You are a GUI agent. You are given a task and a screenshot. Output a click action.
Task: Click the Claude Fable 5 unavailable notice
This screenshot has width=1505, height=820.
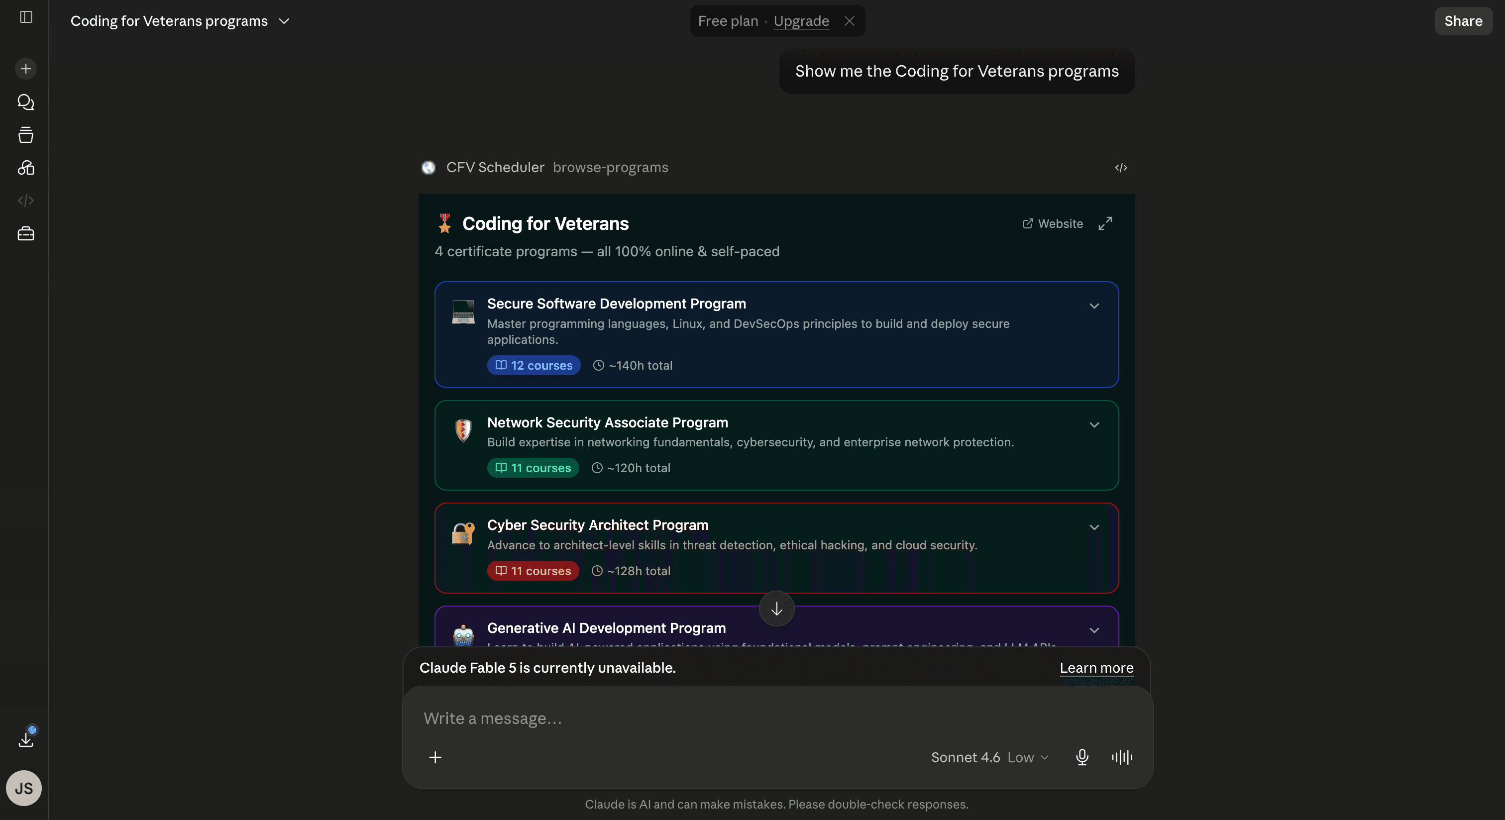point(547,668)
